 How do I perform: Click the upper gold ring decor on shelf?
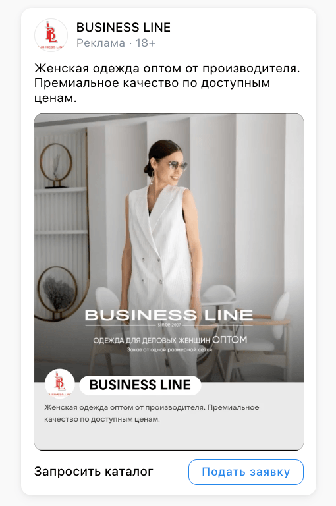click(x=56, y=165)
